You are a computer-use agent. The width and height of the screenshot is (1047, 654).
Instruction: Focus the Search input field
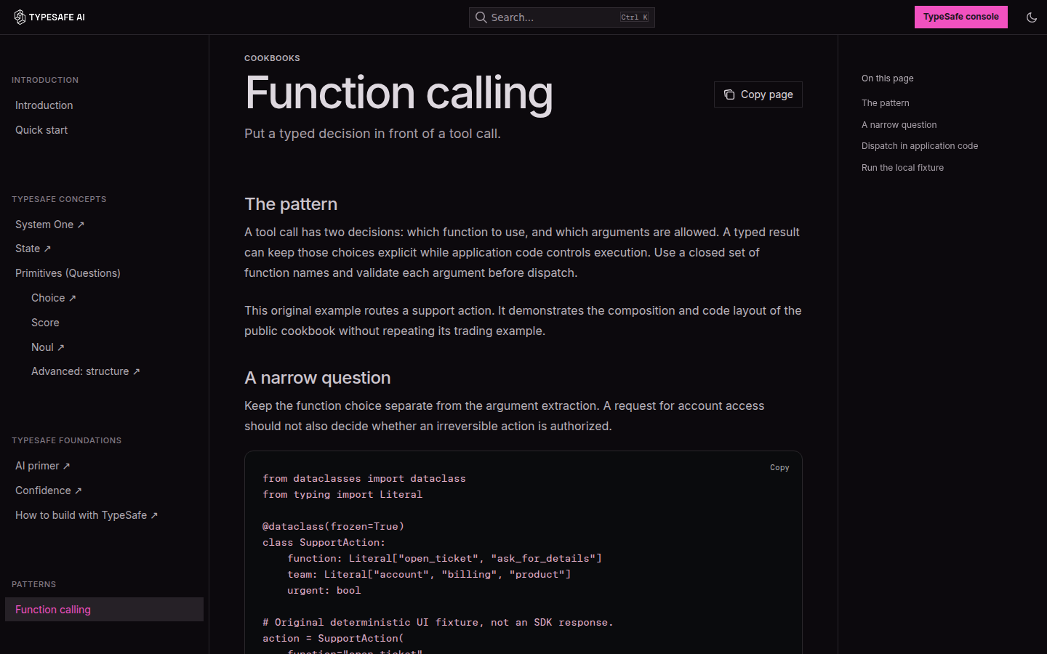tap(561, 17)
